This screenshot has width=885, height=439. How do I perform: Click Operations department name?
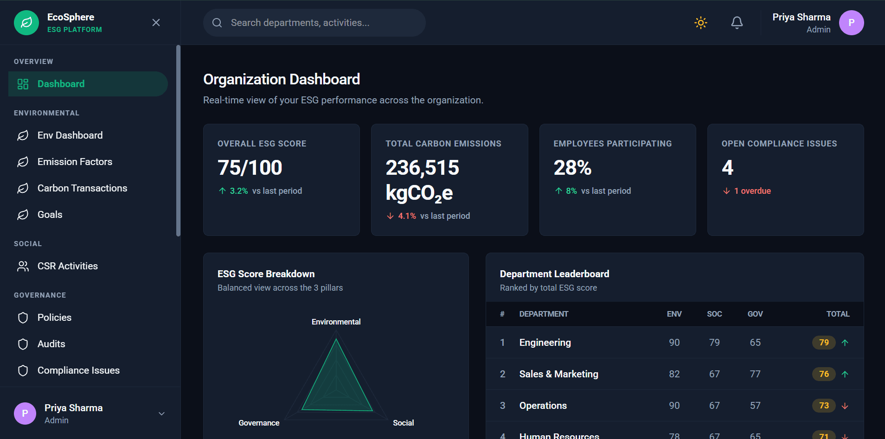coord(543,406)
